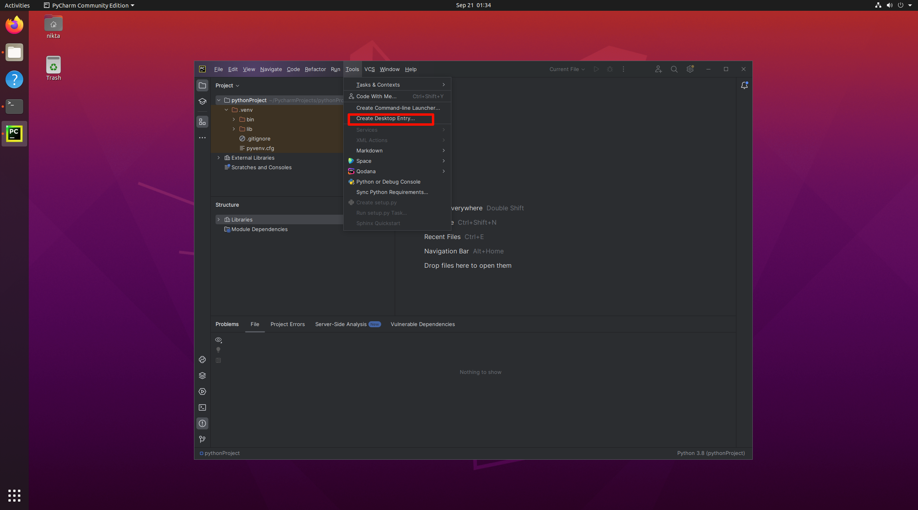Toggle the eye view options in Problems
Screen dimensions: 918x510
coord(218,340)
